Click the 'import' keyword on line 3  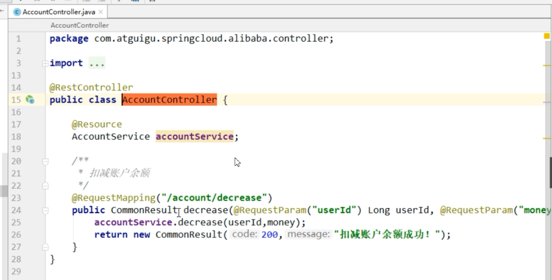coord(66,63)
